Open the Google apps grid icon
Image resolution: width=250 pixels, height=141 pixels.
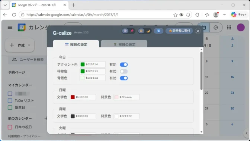pos(229,28)
